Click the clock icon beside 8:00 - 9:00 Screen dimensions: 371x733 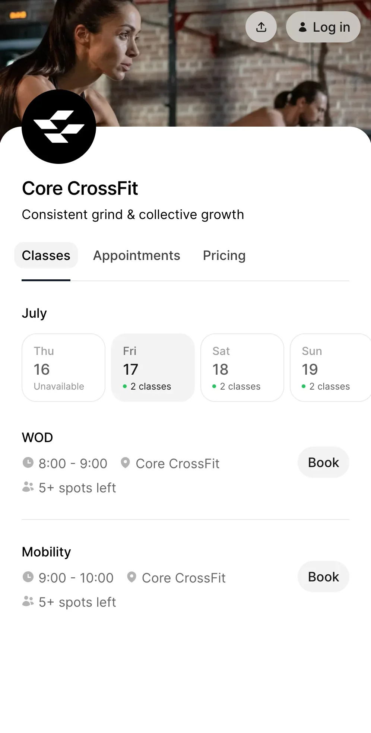(28, 463)
